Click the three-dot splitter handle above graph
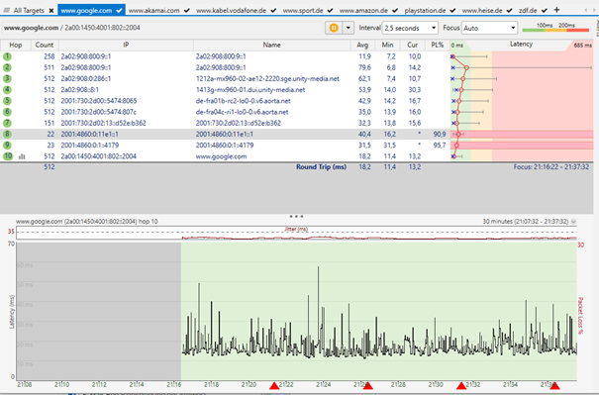The height and width of the screenshot is (395, 599). tap(296, 216)
